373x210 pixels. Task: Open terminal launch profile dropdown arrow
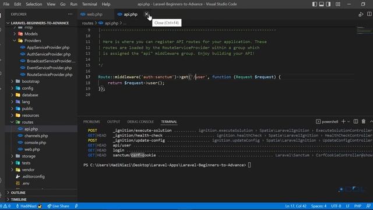point(349,122)
